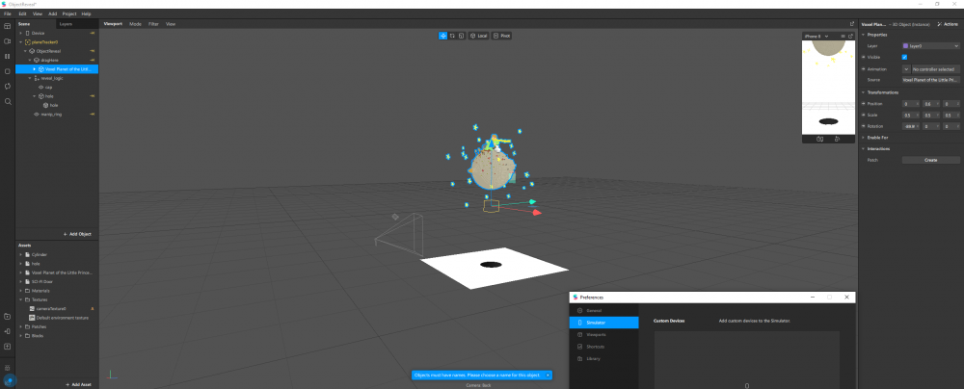964x389 pixels.
Task: Open the simulator hamburger menu
Action: pos(843,37)
